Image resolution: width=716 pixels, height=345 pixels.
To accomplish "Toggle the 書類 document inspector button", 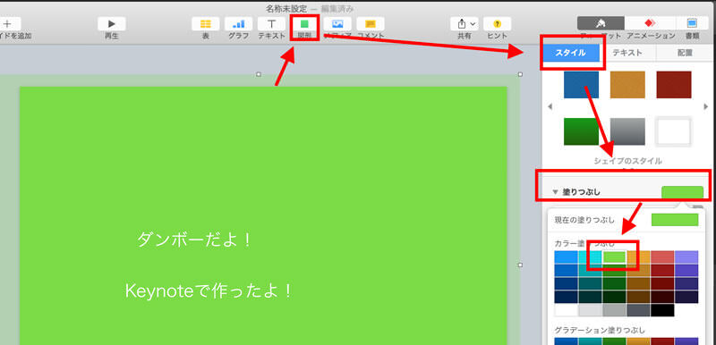I will click(692, 23).
